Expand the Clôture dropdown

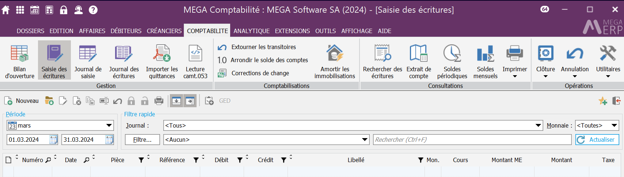tap(545, 76)
